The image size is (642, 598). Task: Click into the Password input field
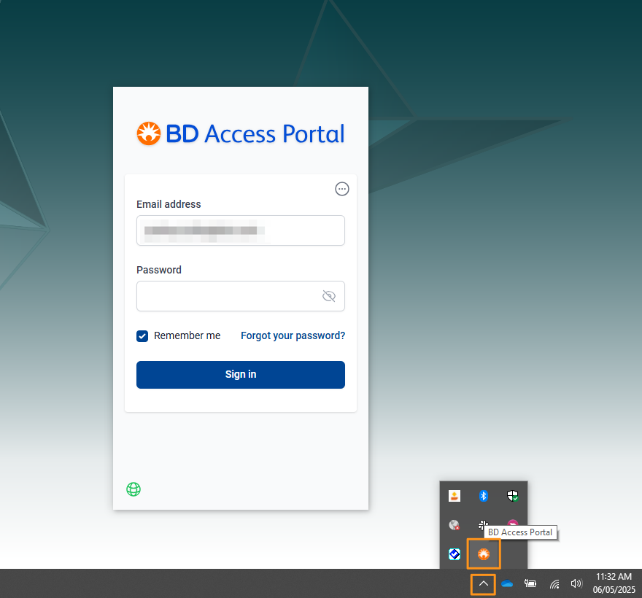pyautogui.click(x=228, y=296)
